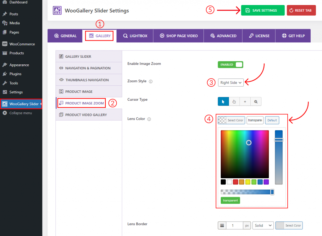The image size is (322, 236).
Task: Open the Product Video Gallery section
Action: tap(89, 115)
